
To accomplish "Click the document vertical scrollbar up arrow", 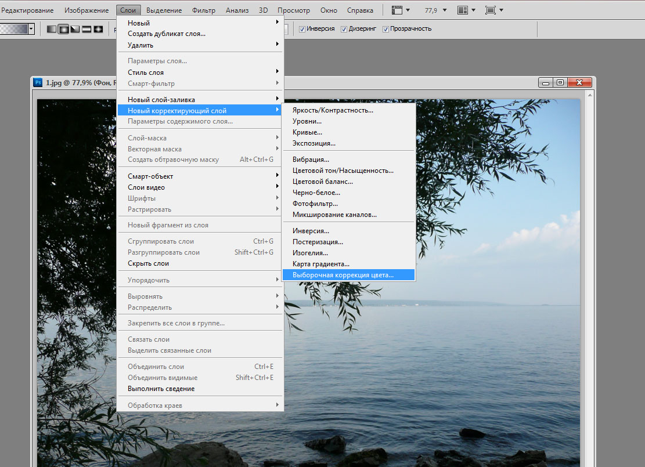I will 590,95.
